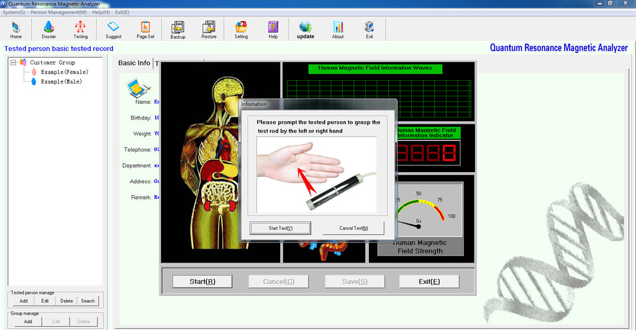The width and height of the screenshot is (636, 330).
Task: Click the Department: label
Action: pyautogui.click(x=137, y=165)
